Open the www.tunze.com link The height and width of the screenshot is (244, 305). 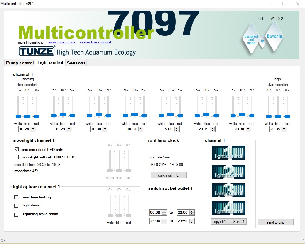(x=62, y=42)
